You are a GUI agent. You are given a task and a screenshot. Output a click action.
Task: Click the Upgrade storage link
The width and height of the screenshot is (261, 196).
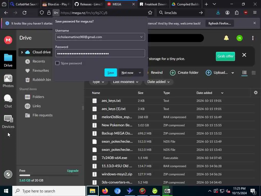click(x=73, y=171)
